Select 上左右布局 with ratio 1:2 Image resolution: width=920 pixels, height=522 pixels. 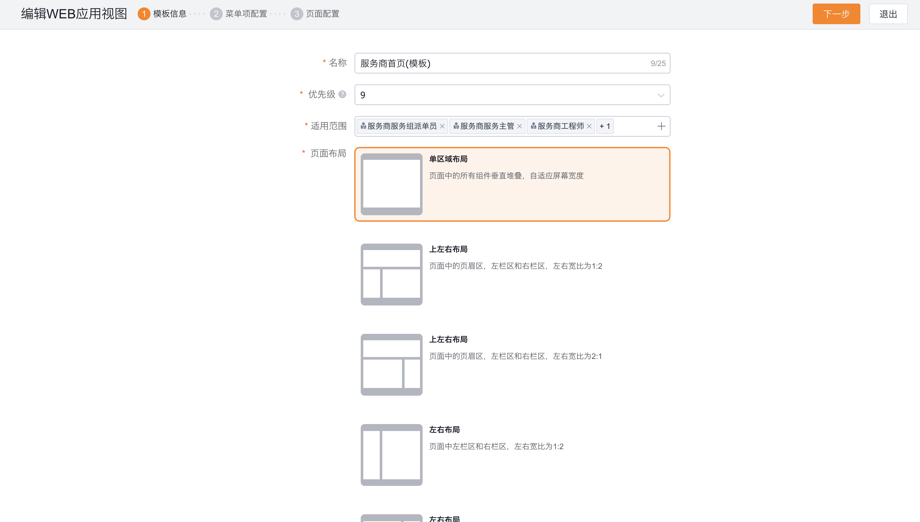(x=512, y=275)
